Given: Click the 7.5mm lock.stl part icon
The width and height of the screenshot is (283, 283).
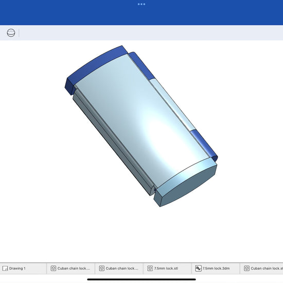Looking at the screenshot, I should (150, 269).
